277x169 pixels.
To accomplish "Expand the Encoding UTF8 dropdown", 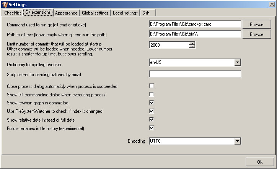I will coord(237,141).
